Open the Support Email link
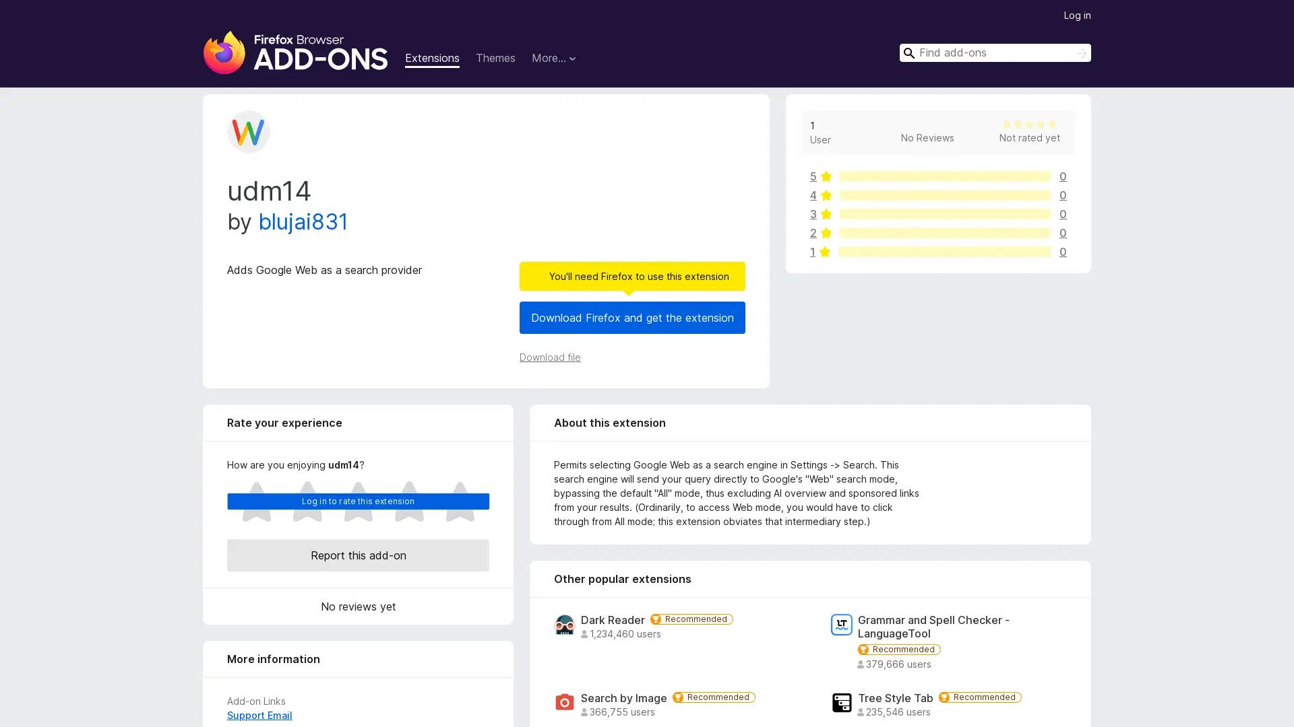The height and width of the screenshot is (727, 1294). point(259,715)
